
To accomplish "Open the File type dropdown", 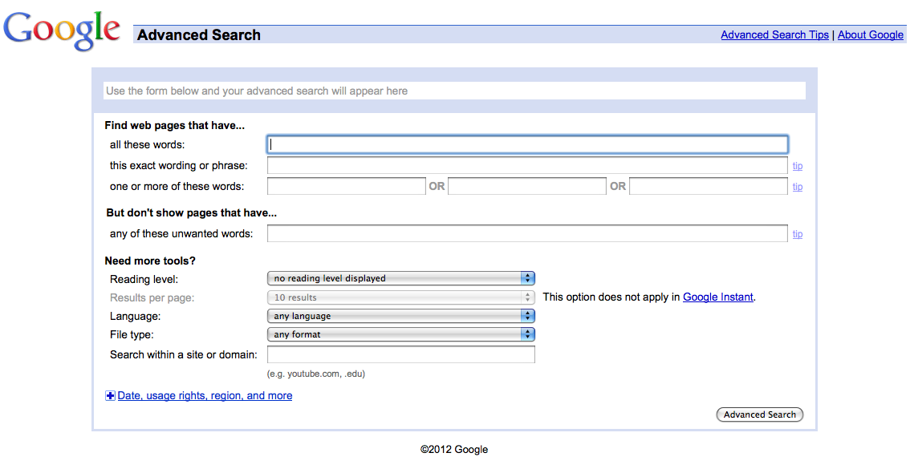I will point(401,334).
